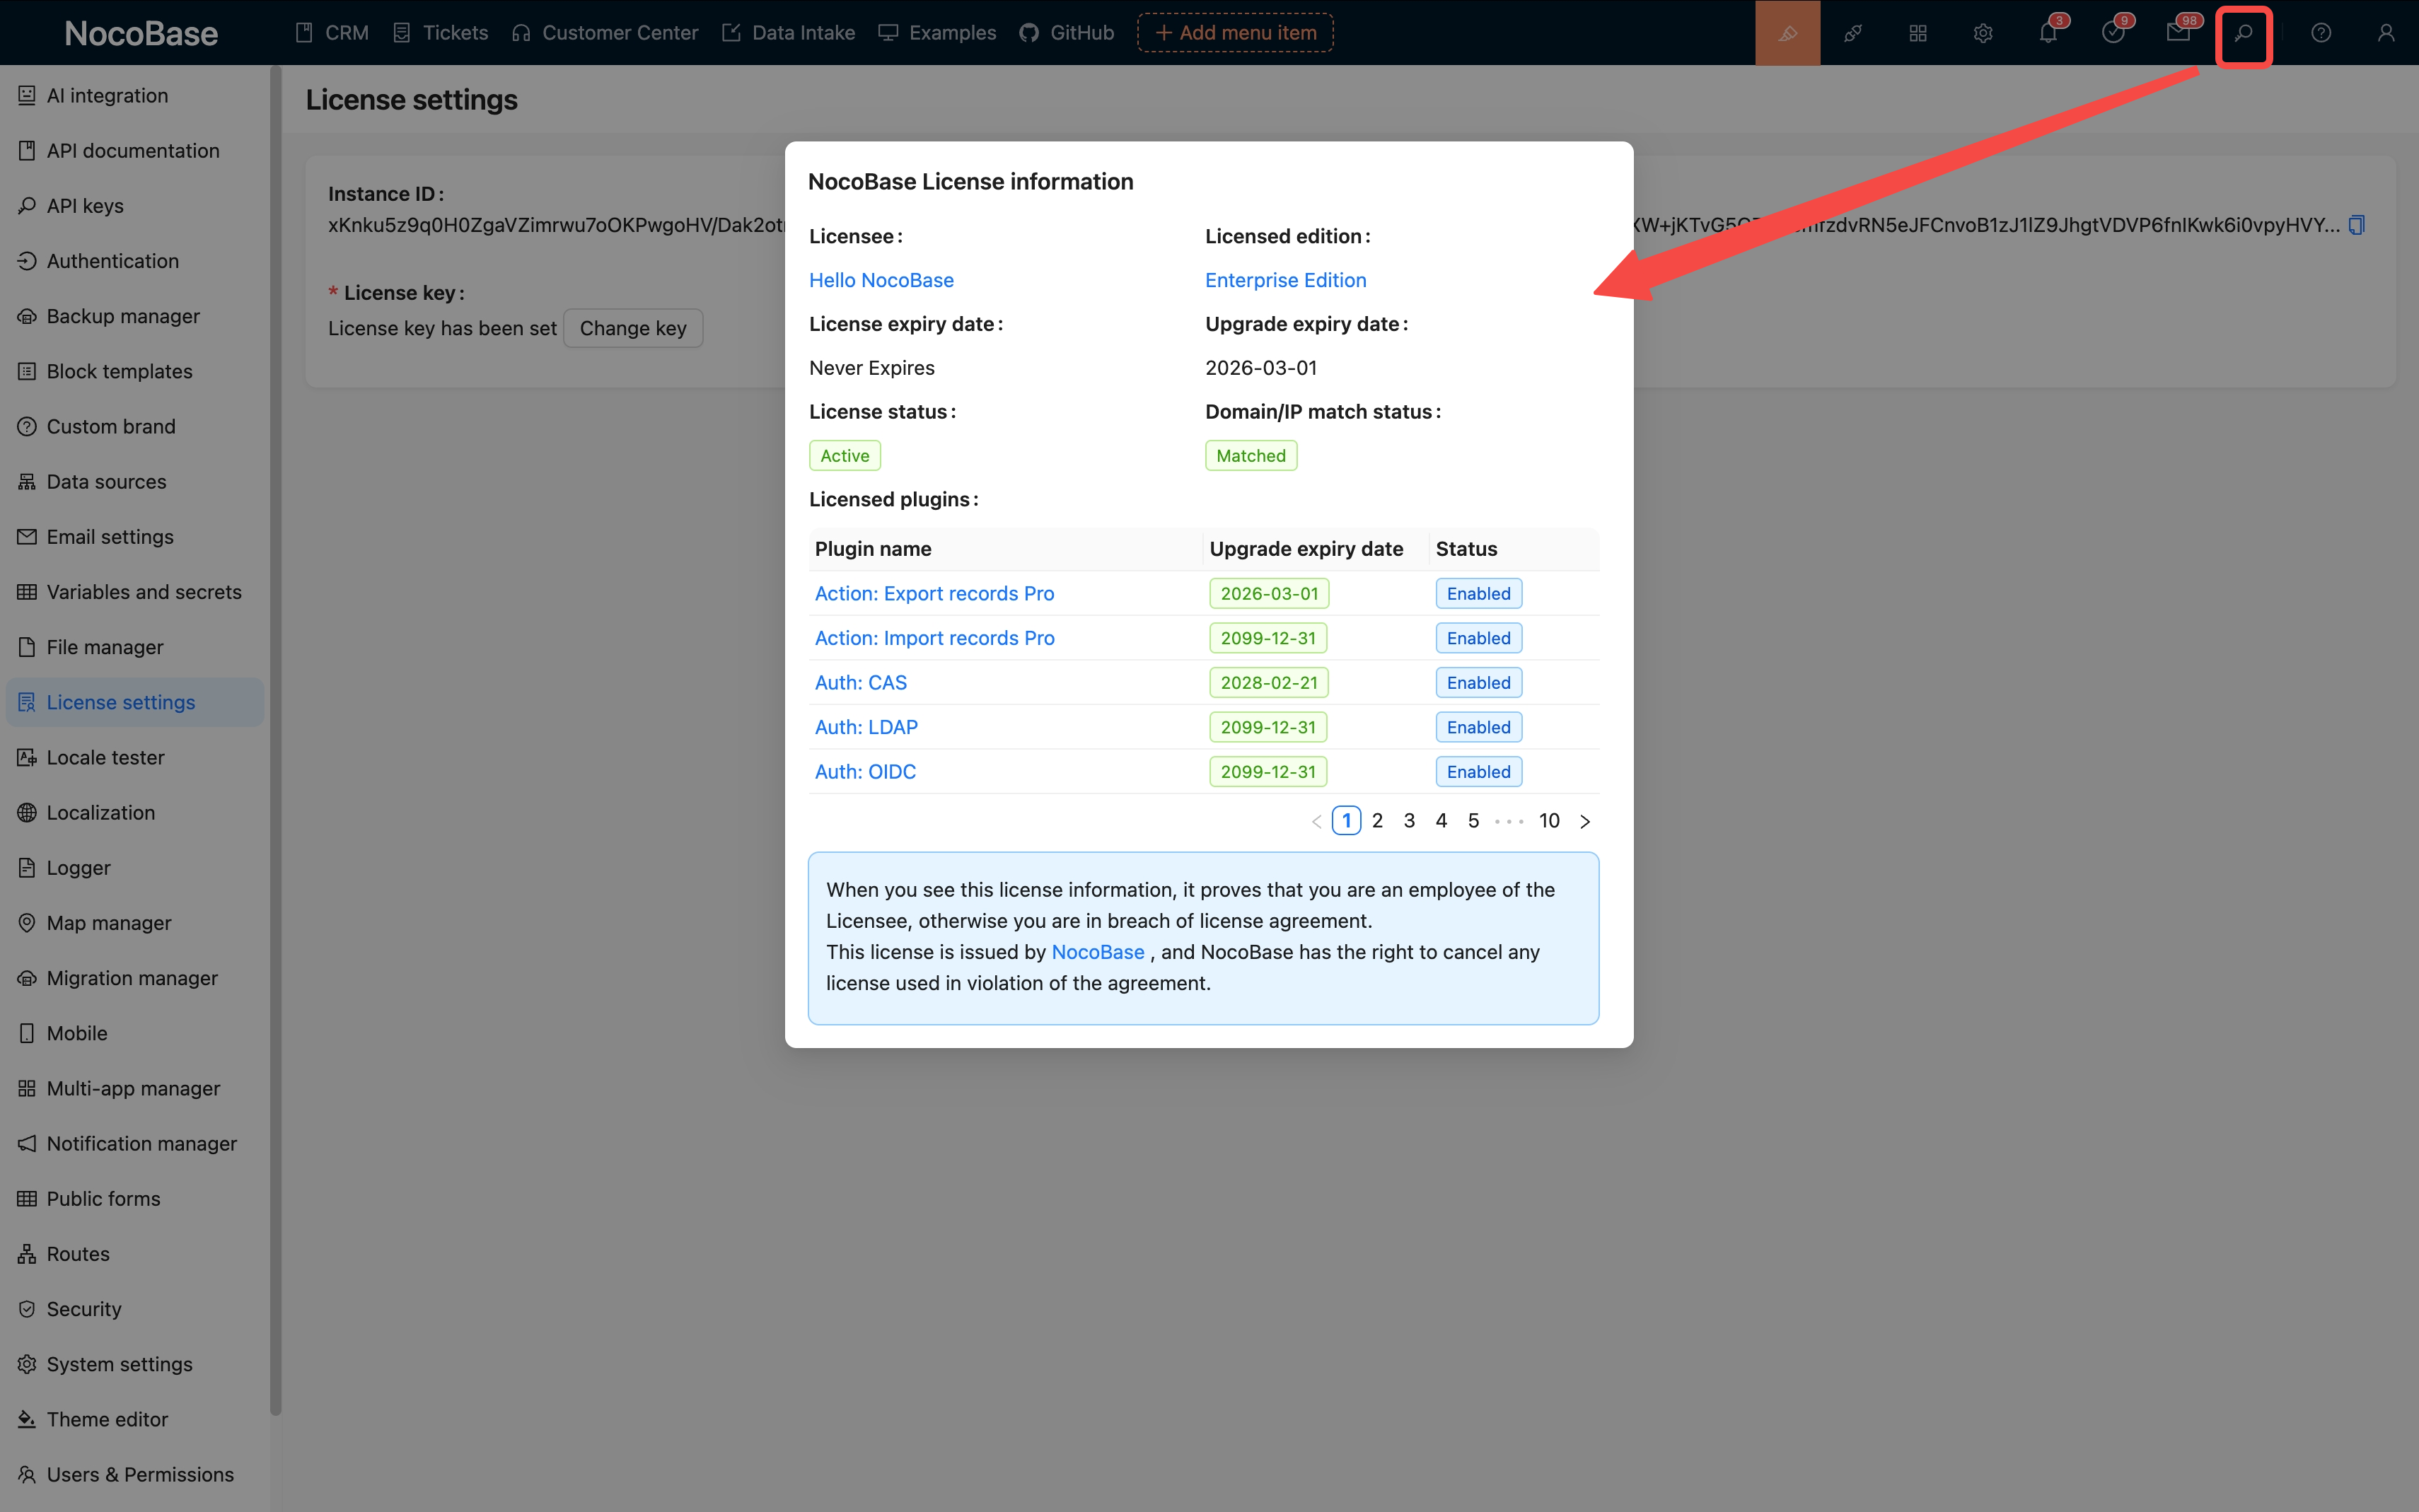Go to page 5 of licensed plugins
This screenshot has width=2419, height=1512.
(1473, 821)
